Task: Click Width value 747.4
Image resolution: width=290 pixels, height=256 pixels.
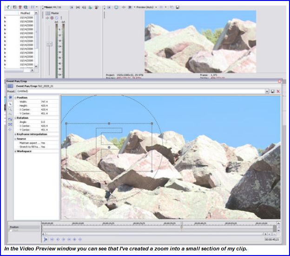Action: (45, 101)
